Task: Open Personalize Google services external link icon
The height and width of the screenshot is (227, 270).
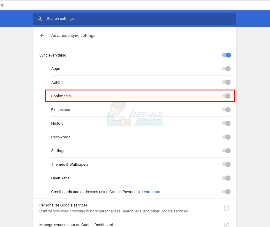Action: [x=226, y=208]
